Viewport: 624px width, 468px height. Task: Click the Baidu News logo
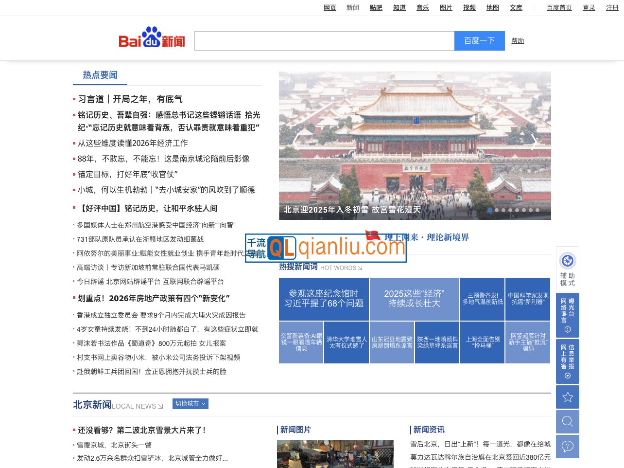pyautogui.click(x=151, y=39)
